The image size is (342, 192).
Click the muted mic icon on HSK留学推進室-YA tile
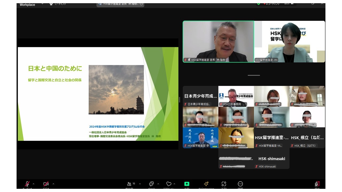tap(256, 146)
